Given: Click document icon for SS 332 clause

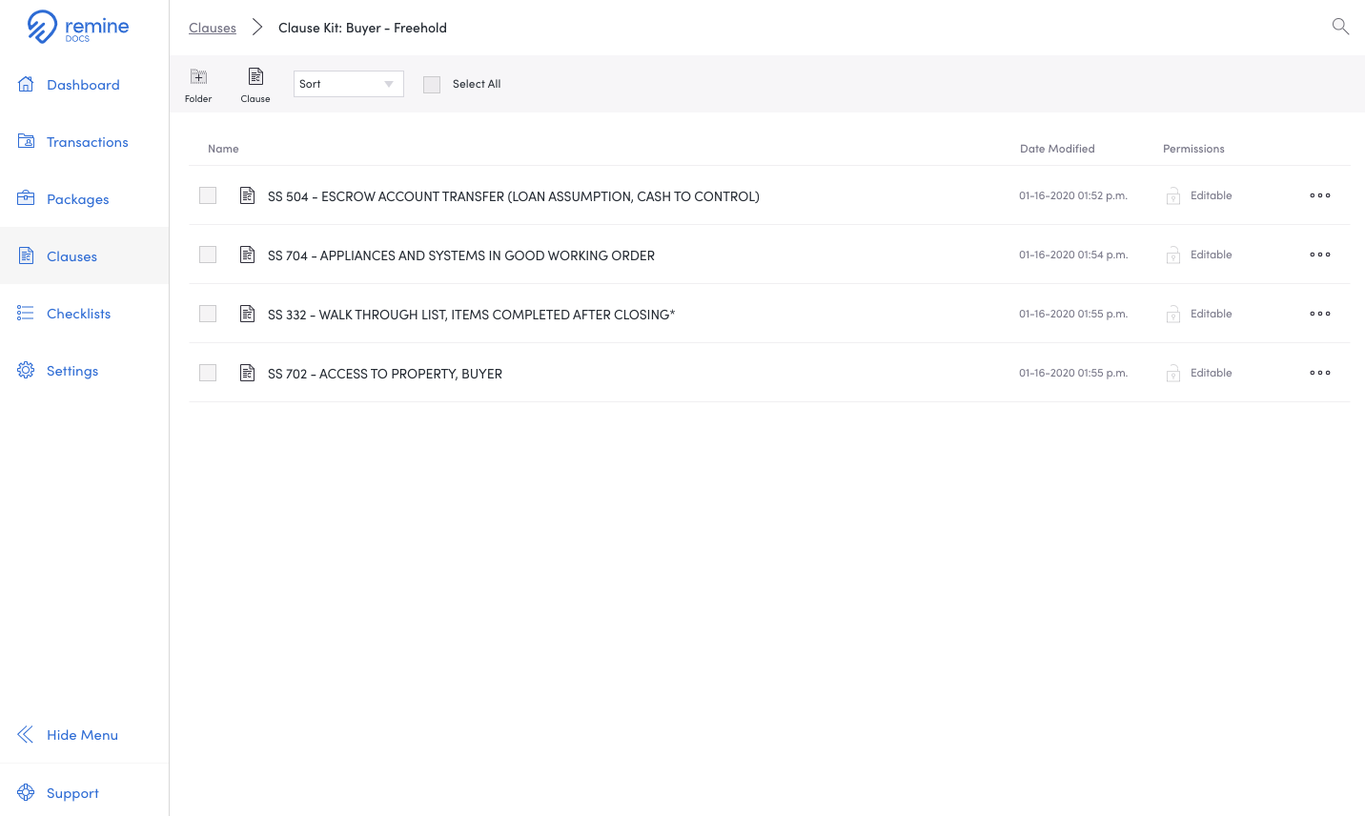Looking at the screenshot, I should click(247, 314).
